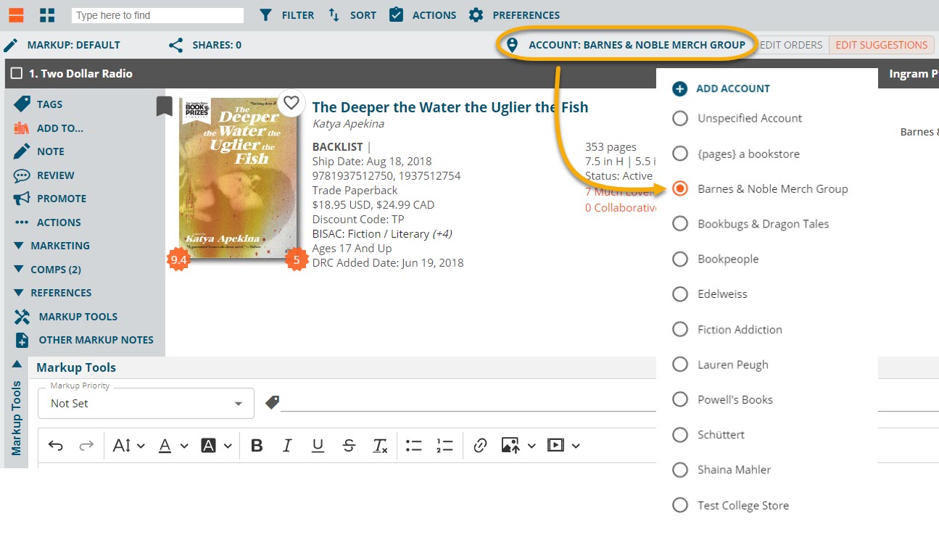Check the Two Dollar Radio checkbox
939x545 pixels.
pyautogui.click(x=17, y=74)
